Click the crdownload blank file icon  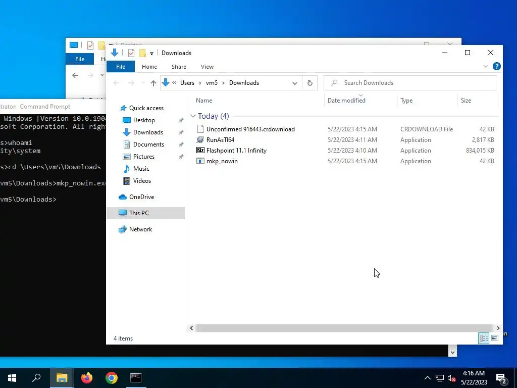[200, 129]
